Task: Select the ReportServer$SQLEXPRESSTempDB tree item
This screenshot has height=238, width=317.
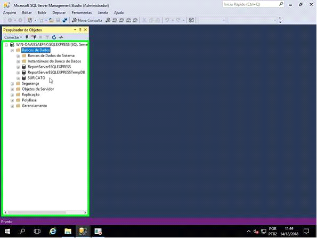Action: click(x=56, y=73)
